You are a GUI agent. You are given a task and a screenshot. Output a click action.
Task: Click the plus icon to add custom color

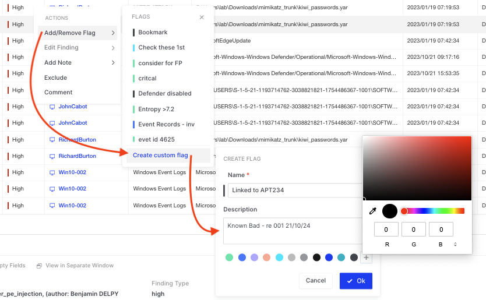pyautogui.click(x=366, y=257)
